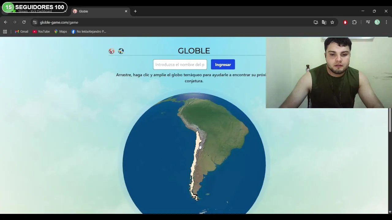Image resolution: width=392 pixels, height=220 pixels.
Task: Click the red shield extension icon
Action: 345,22
